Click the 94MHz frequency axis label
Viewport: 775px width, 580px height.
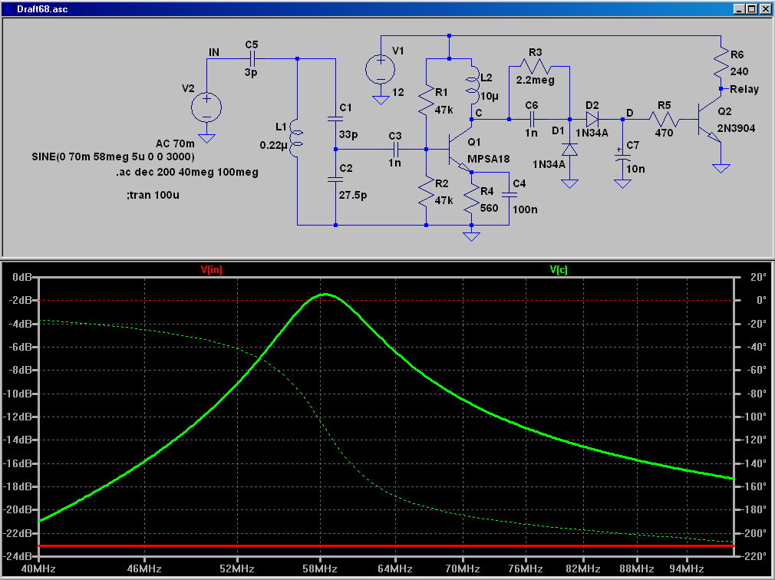pos(686,568)
